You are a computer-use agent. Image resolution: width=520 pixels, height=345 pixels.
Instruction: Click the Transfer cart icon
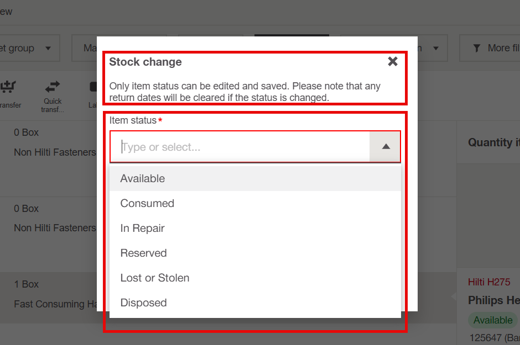pyautogui.click(x=8, y=87)
